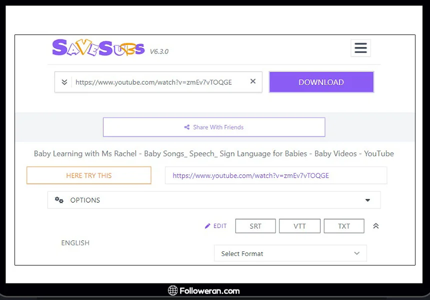This screenshot has height=300, width=430.
Task: Click the ENGLISH language label
Action: 75,243
